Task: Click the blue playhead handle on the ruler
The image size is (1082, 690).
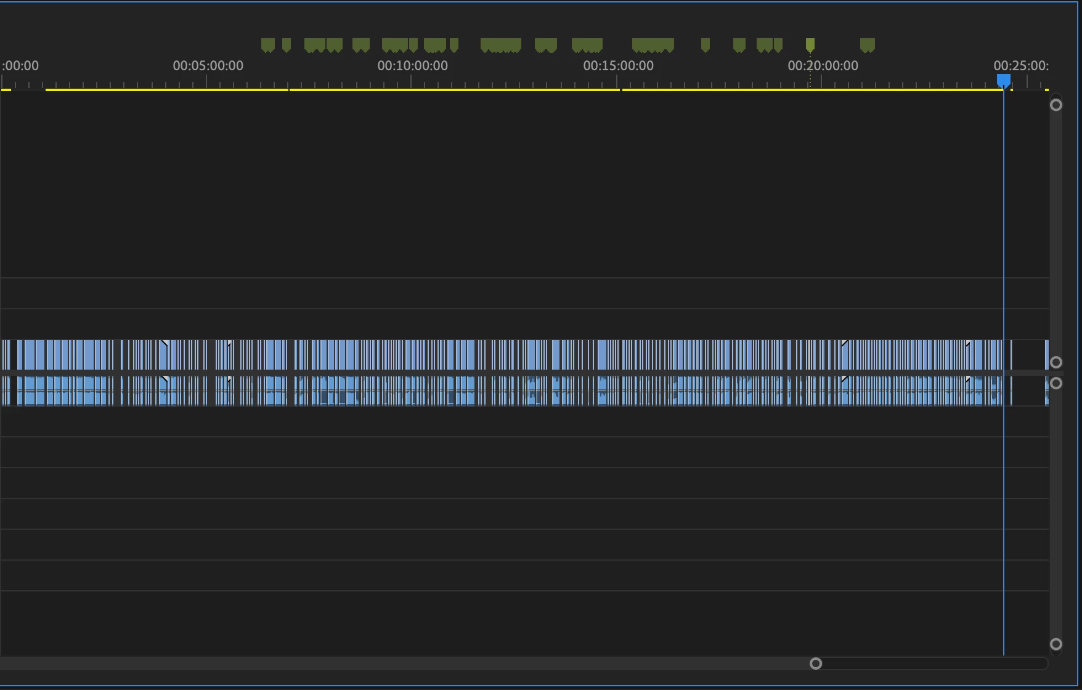Action: click(1003, 81)
